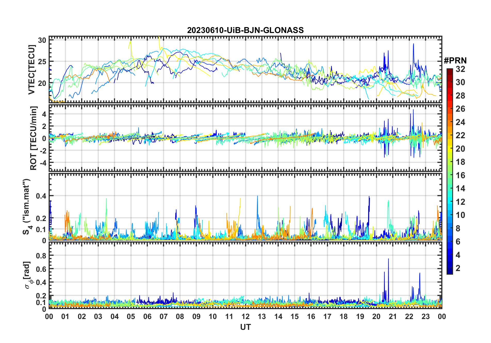The width and height of the screenshot is (491, 343).
Task: Click the colorbar tick label 32
Action: coord(460,69)
